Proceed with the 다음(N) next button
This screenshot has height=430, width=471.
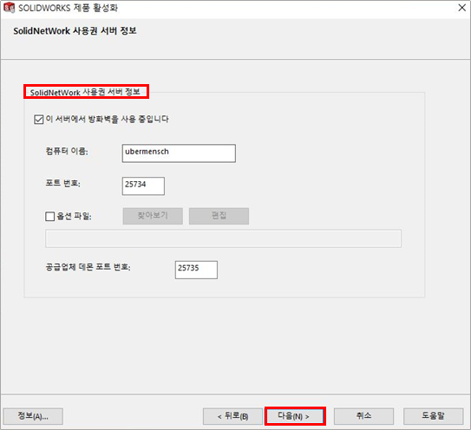click(x=295, y=416)
